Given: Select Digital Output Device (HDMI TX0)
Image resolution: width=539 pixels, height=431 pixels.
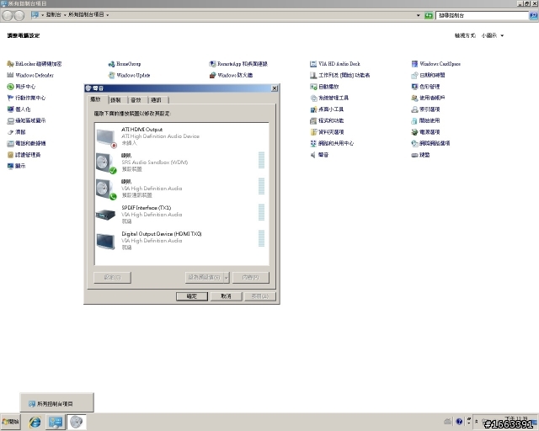Looking at the screenshot, I should click(x=181, y=241).
